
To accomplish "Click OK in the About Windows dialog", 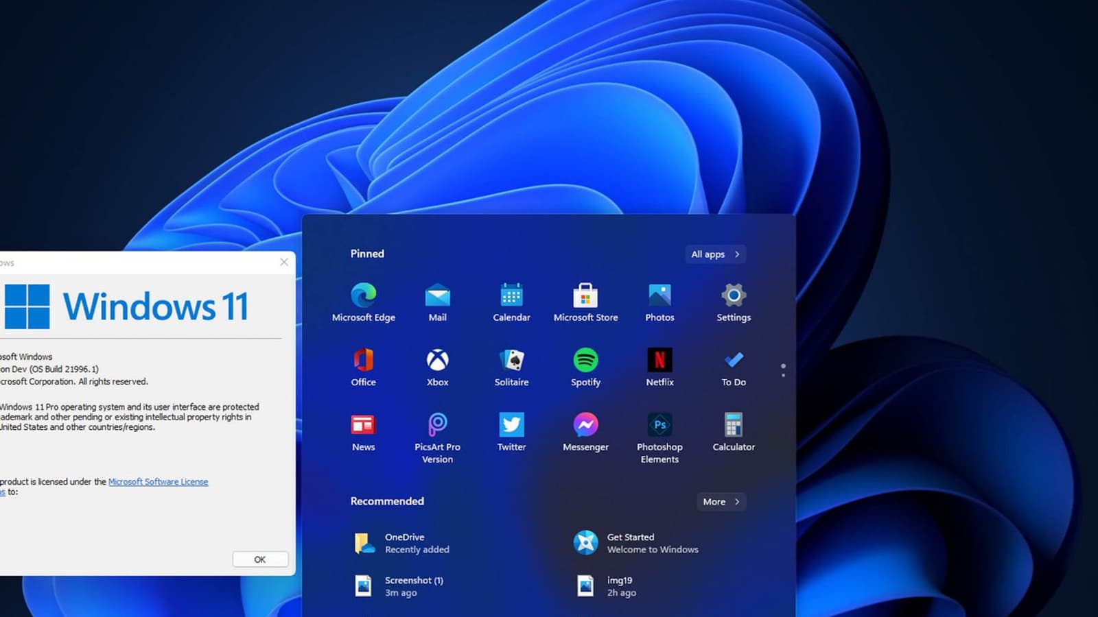I will click(260, 559).
